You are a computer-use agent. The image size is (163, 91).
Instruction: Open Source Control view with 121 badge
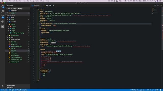click(x=3, y=16)
